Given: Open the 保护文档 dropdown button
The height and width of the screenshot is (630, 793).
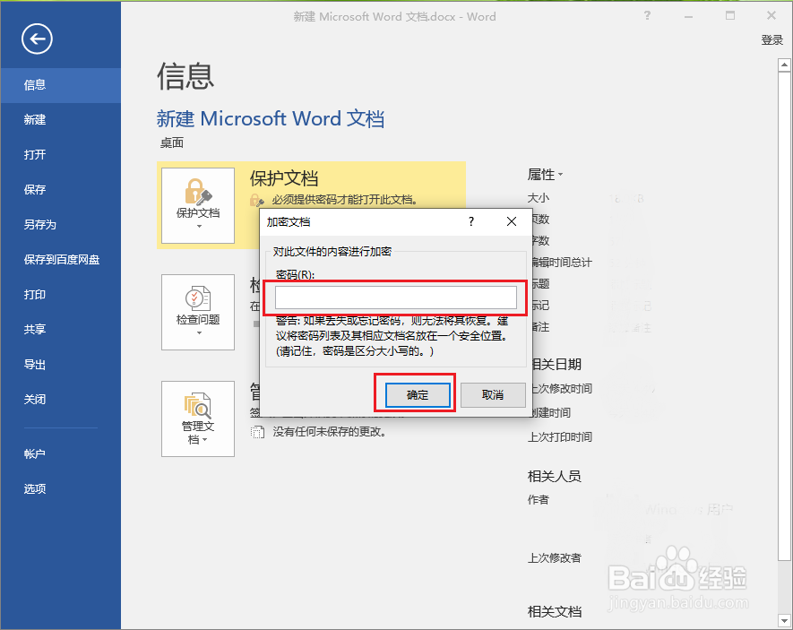Looking at the screenshot, I should point(198,206).
